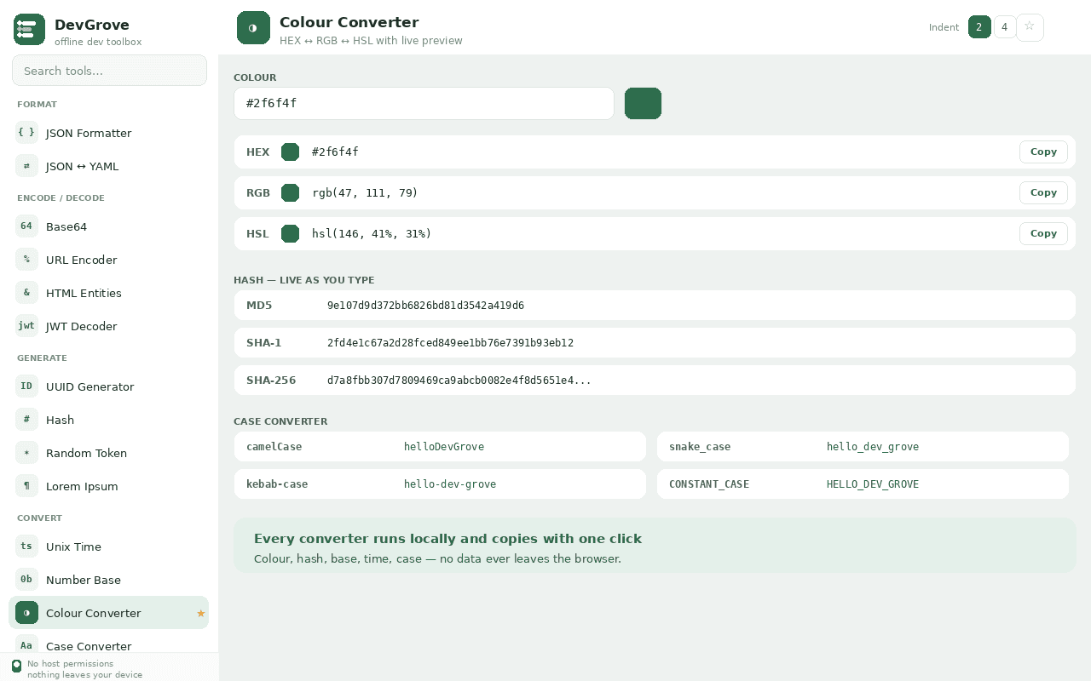This screenshot has height=681, width=1091.
Task: Click the Unix Time ts icon
Action: [26, 547]
